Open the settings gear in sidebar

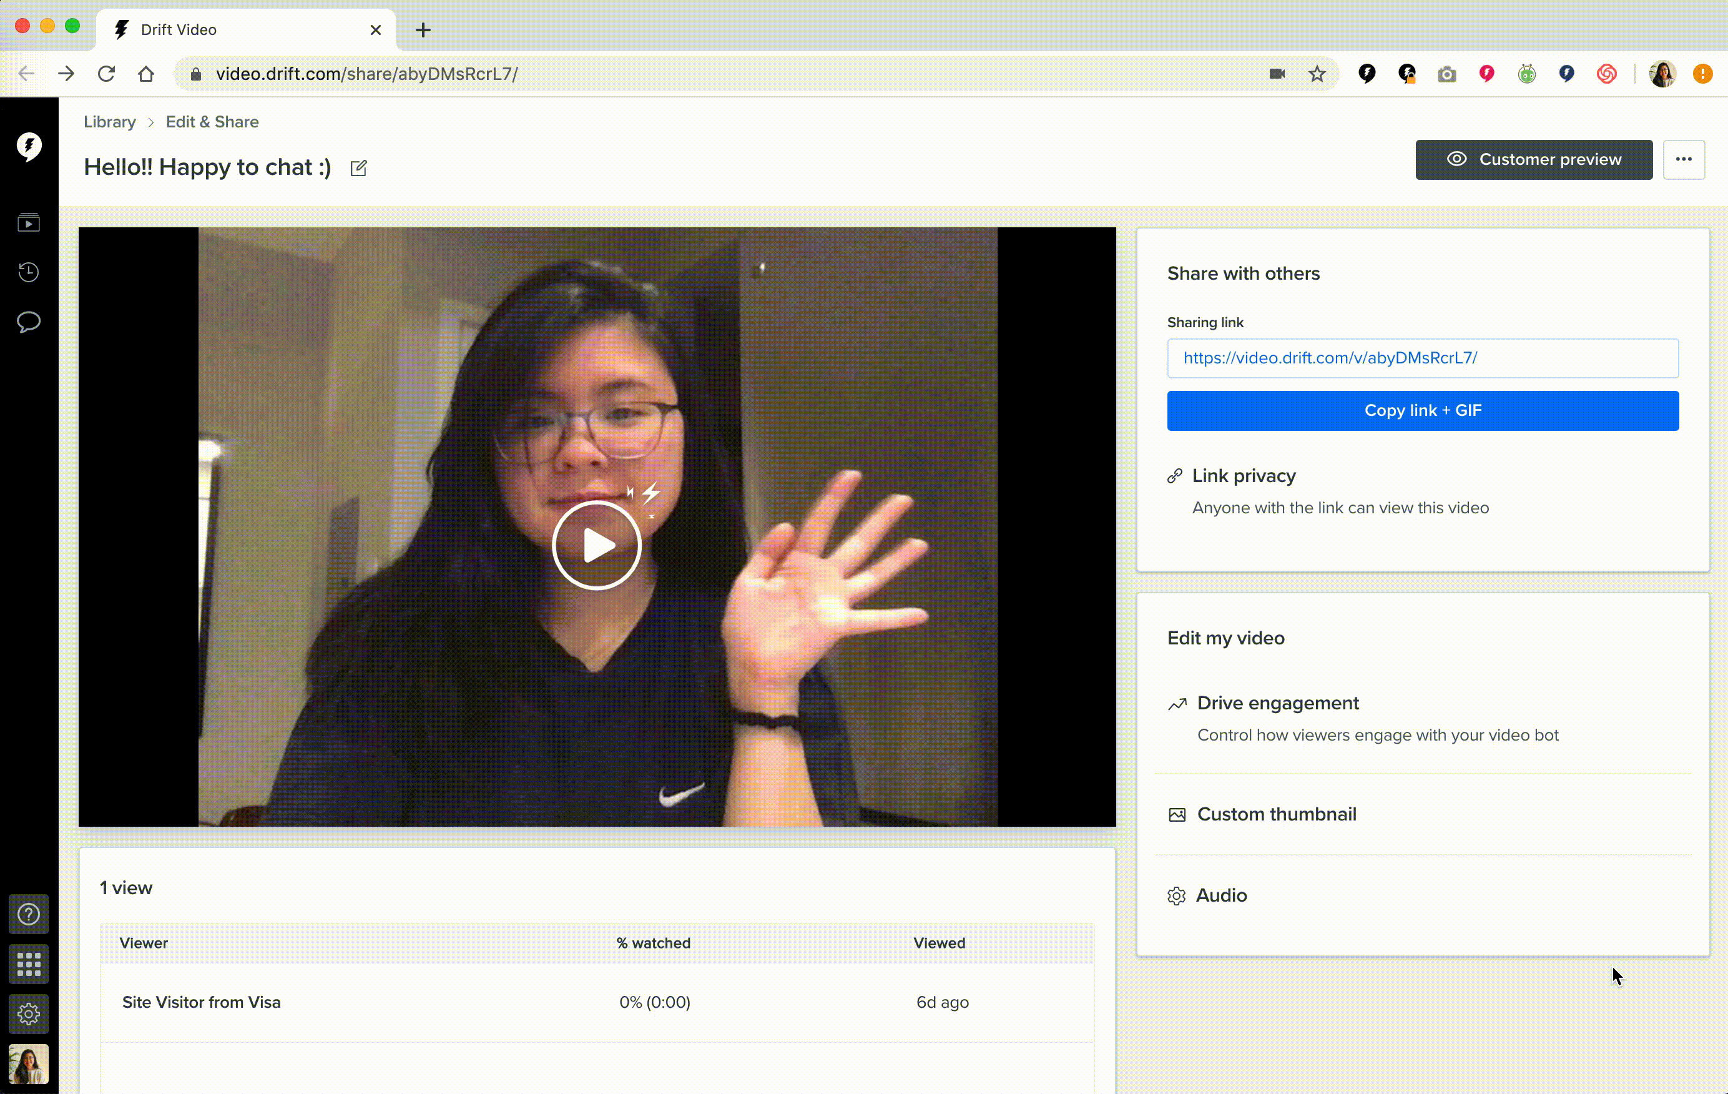pyautogui.click(x=29, y=1013)
